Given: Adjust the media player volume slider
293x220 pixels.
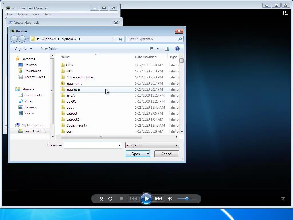Looking at the screenshot, I should (187, 199).
